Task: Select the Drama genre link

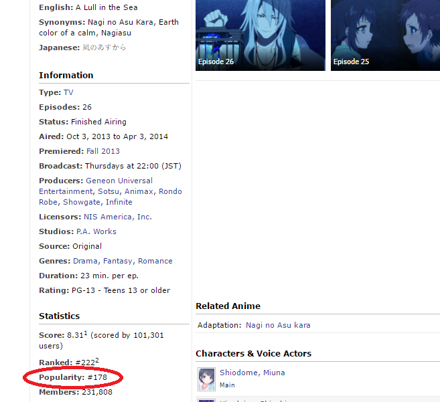Action: click(x=85, y=261)
